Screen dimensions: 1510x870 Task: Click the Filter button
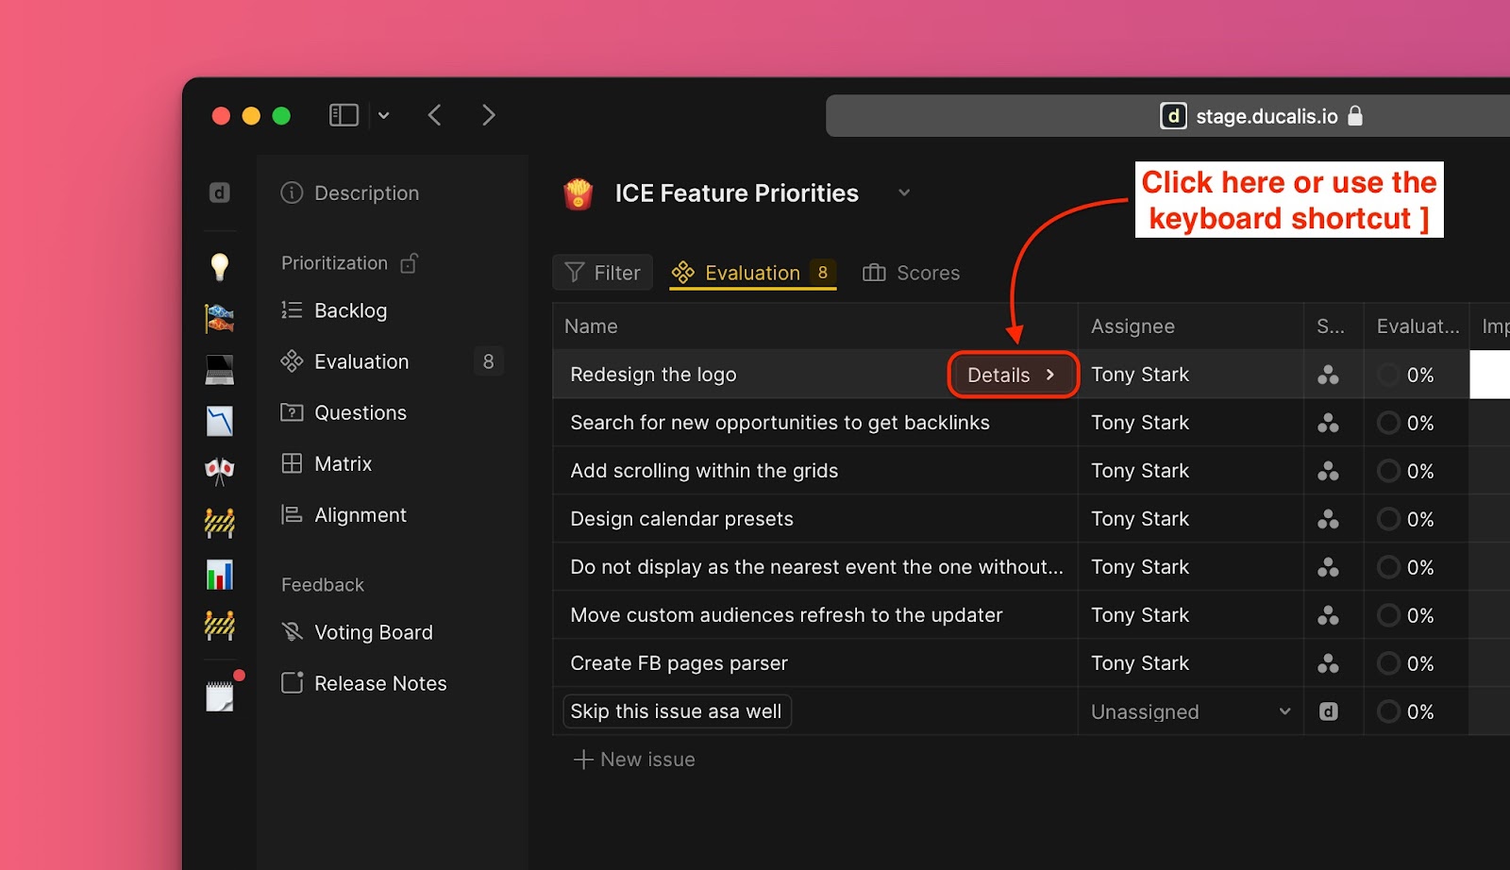[602, 273]
